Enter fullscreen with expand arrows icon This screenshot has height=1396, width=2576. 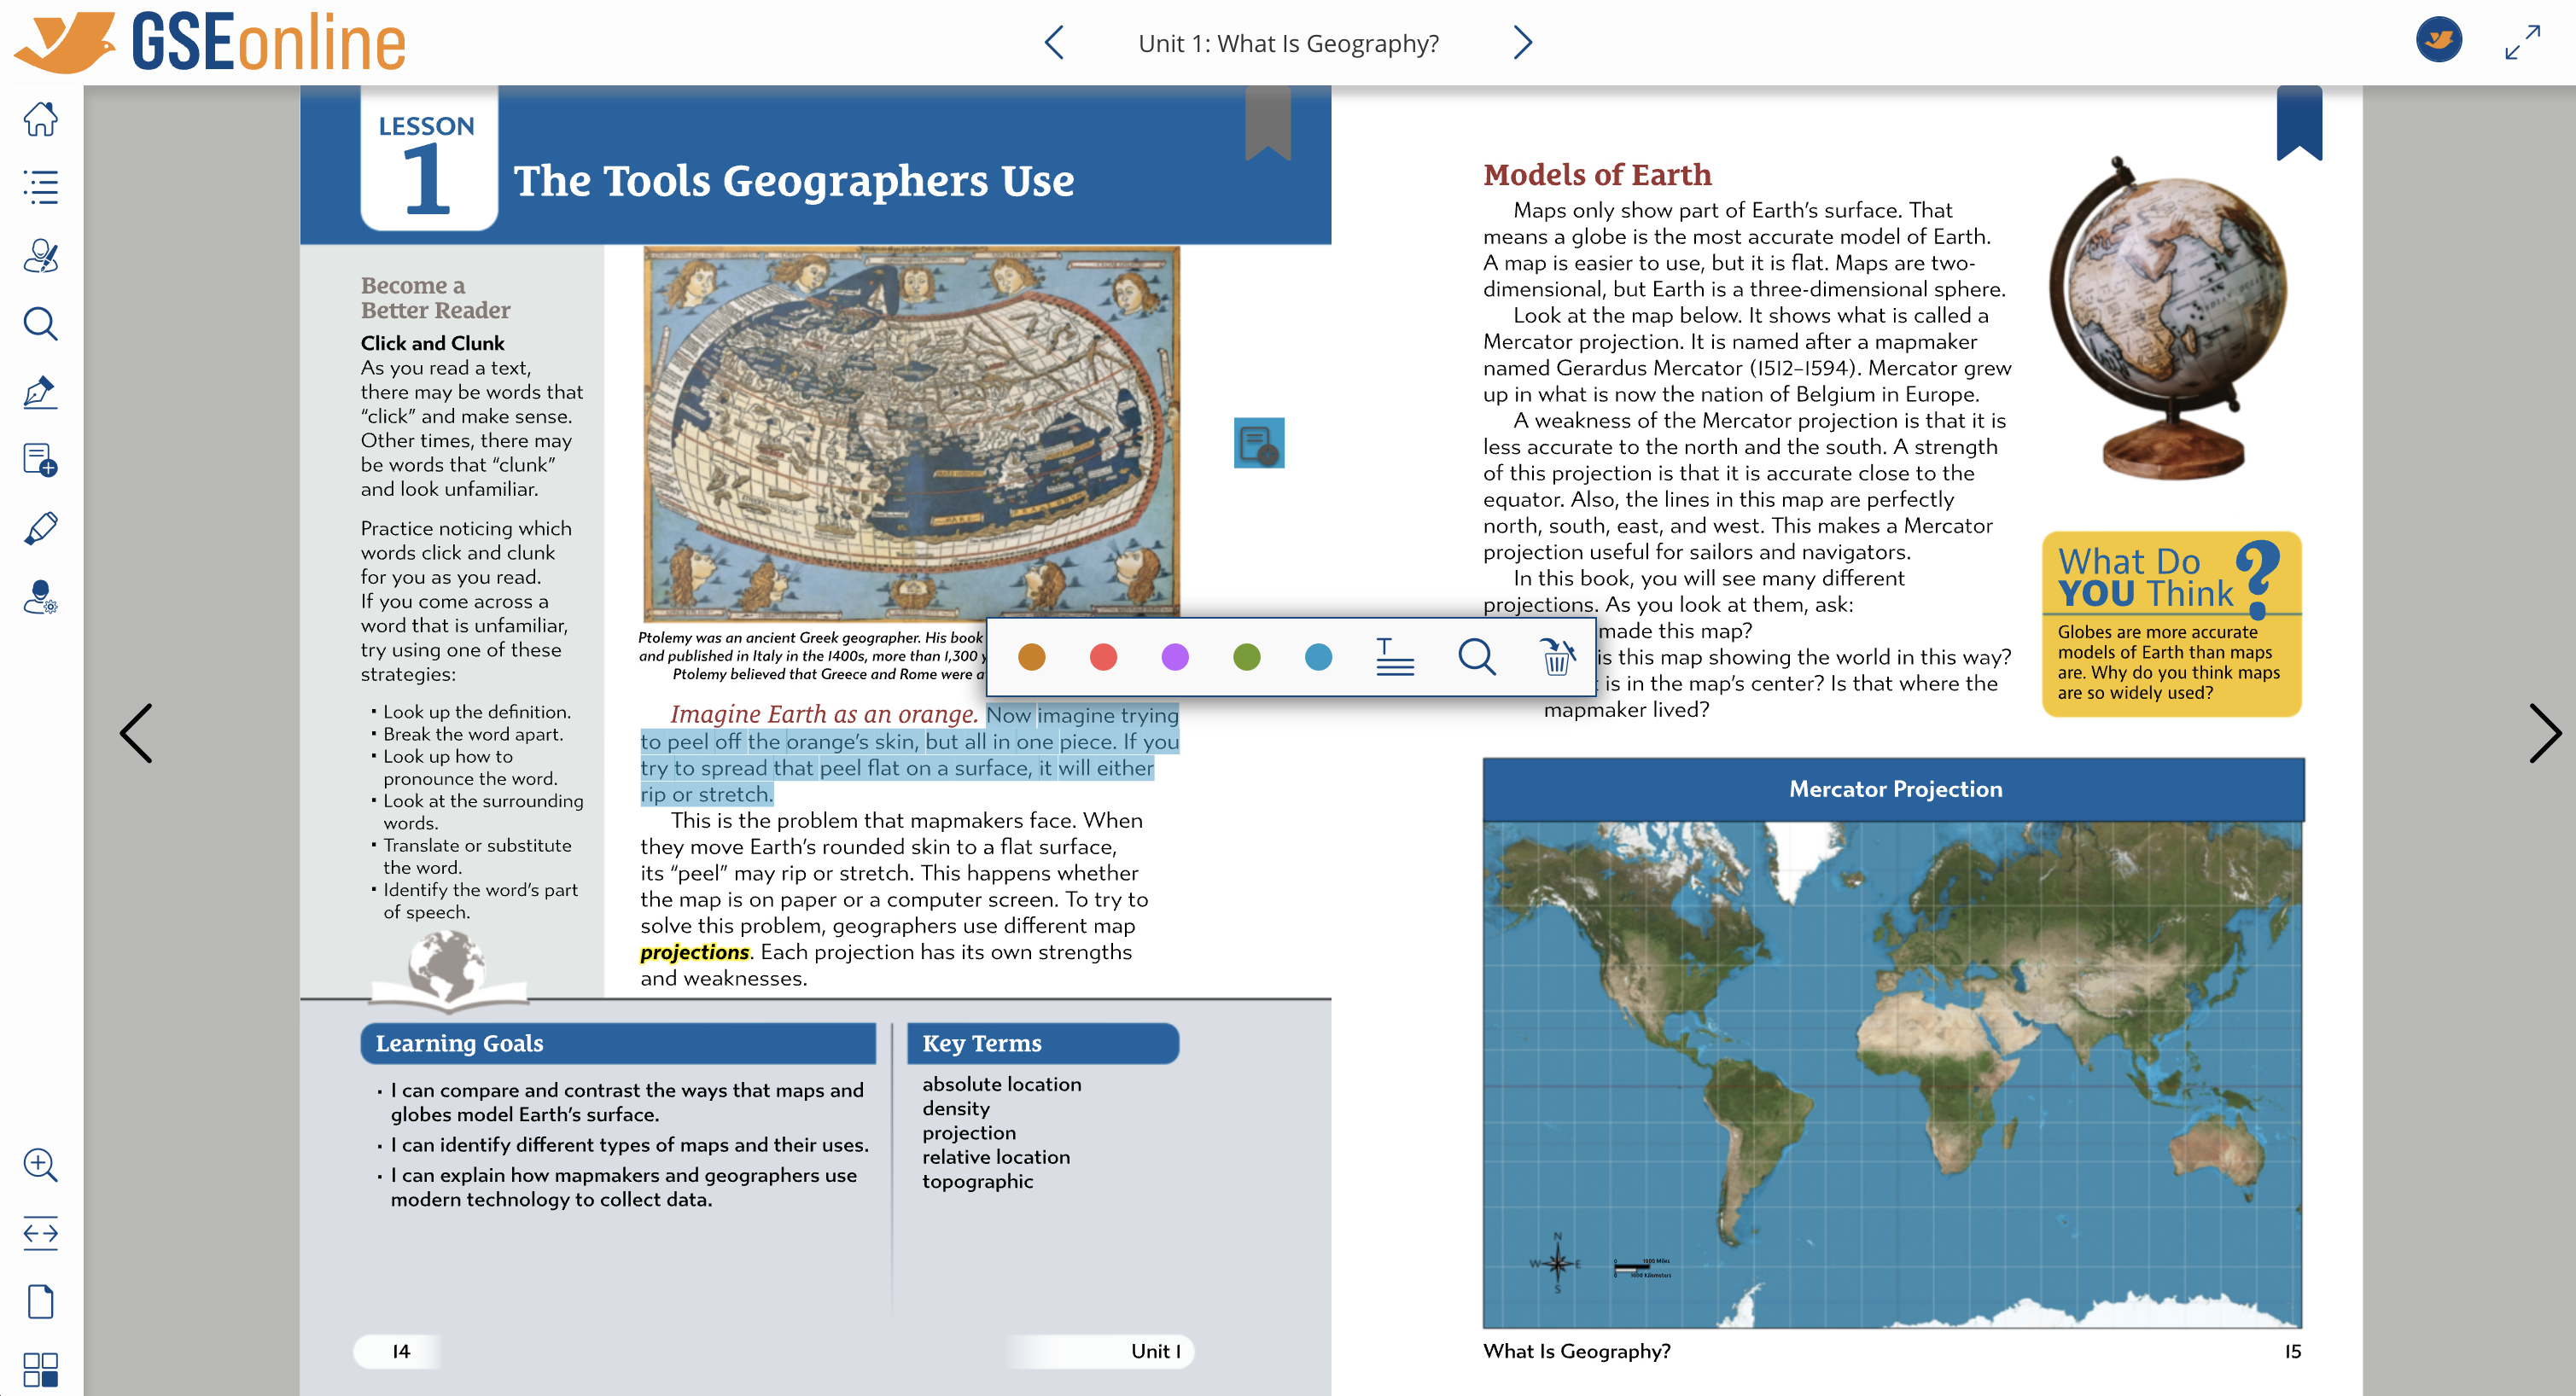pyautogui.click(x=2522, y=42)
